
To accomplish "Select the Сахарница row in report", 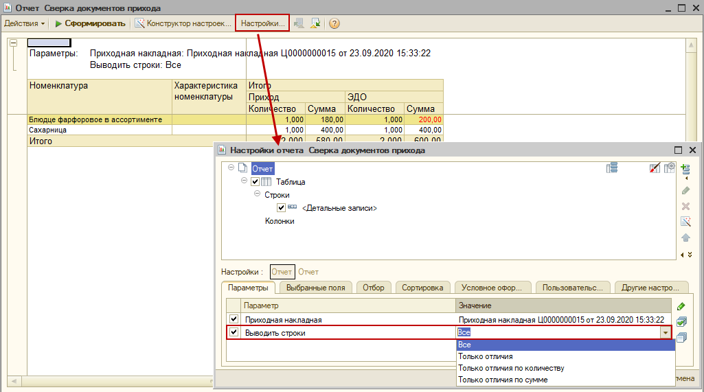I will 236,130.
